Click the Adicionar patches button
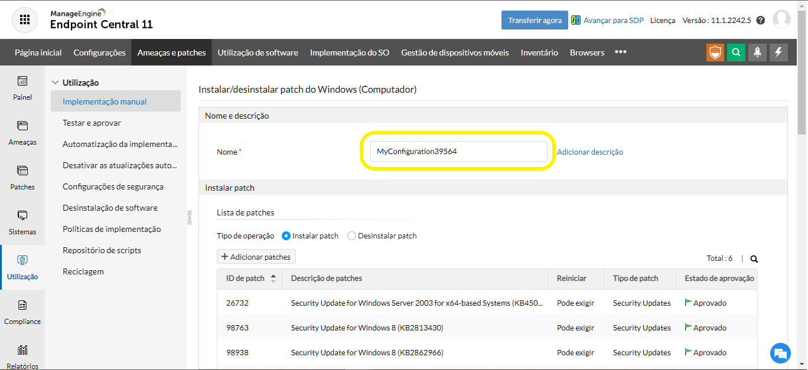The width and height of the screenshot is (808, 370). click(256, 257)
